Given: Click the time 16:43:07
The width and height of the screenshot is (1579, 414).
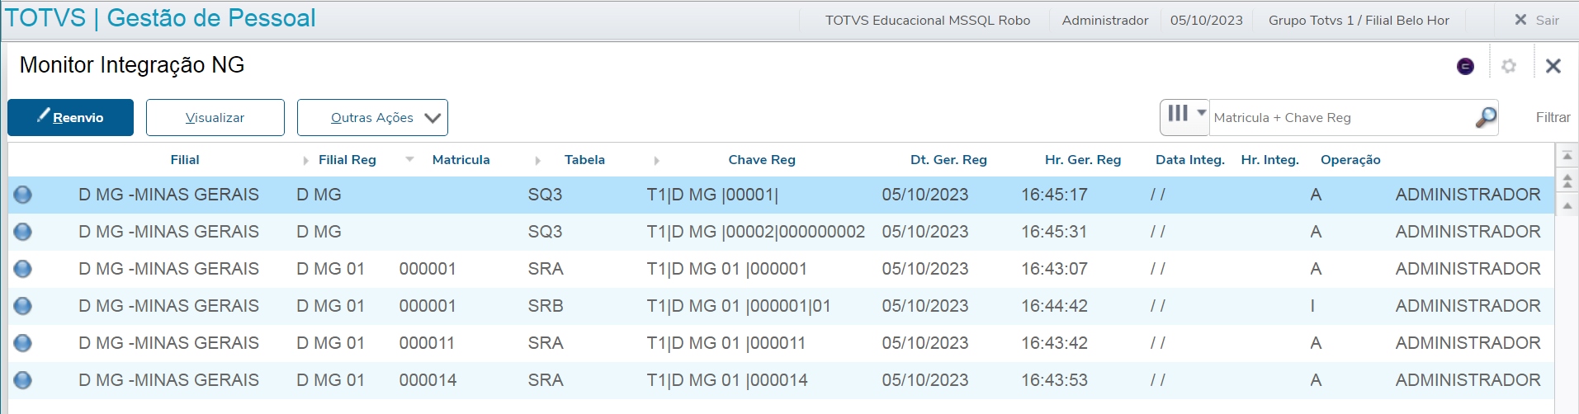Looking at the screenshot, I should tap(1054, 269).
